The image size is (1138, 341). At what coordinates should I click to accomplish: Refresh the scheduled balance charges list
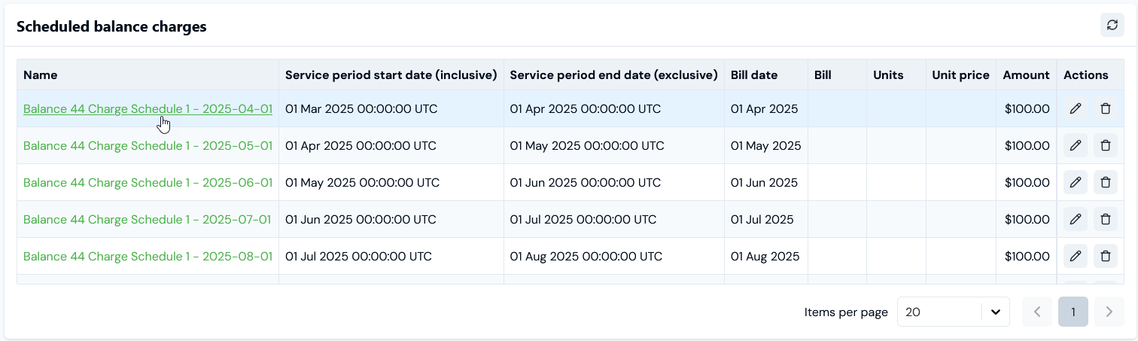[x=1112, y=26]
